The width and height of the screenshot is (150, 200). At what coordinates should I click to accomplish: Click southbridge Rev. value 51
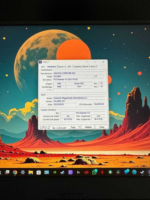point(102,86)
